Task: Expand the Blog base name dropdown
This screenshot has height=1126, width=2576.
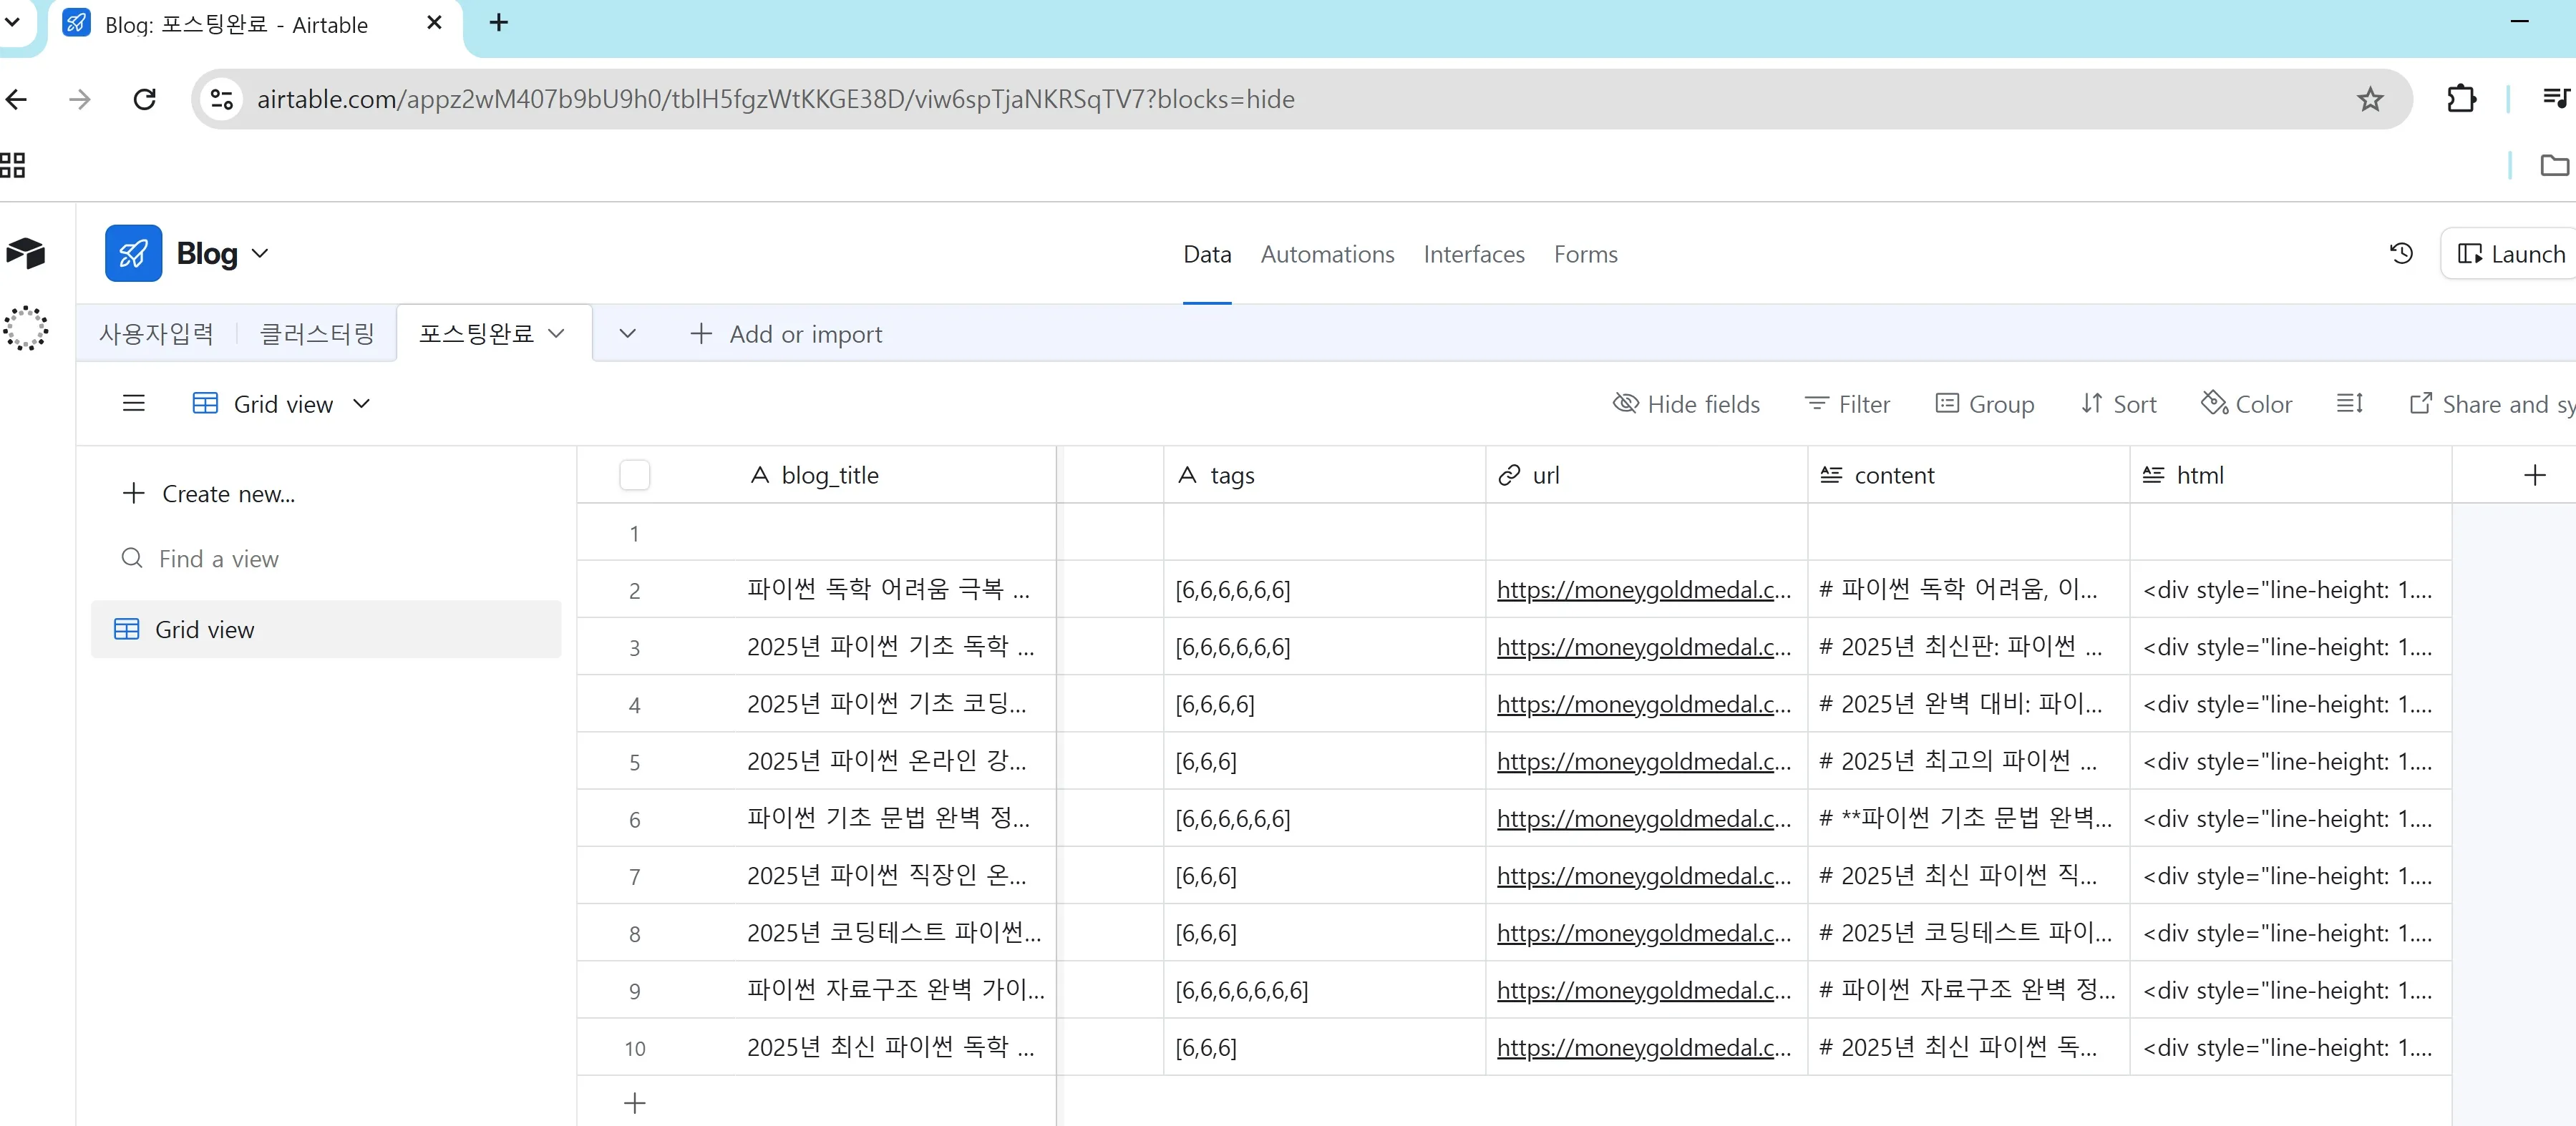Action: (x=260, y=254)
